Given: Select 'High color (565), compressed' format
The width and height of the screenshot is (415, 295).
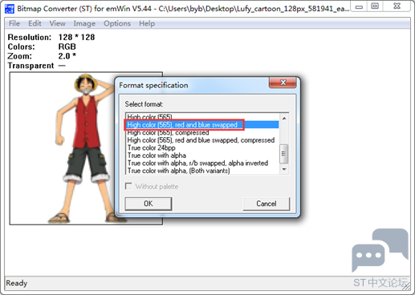Looking at the screenshot, I should (x=201, y=132).
